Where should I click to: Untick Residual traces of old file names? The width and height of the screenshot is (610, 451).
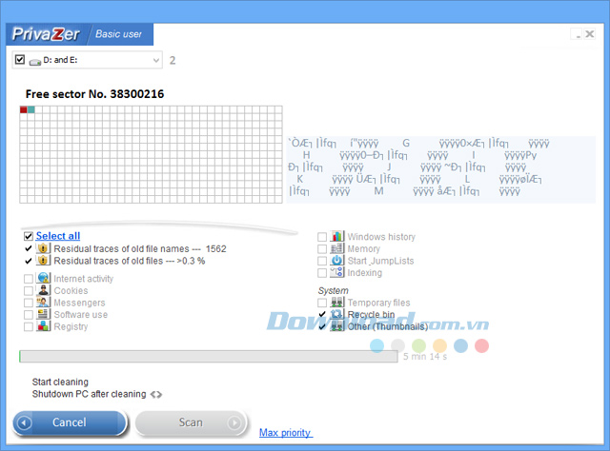[29, 248]
